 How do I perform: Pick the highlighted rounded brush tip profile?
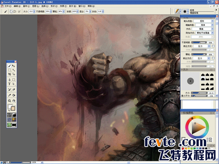coord(203,79)
